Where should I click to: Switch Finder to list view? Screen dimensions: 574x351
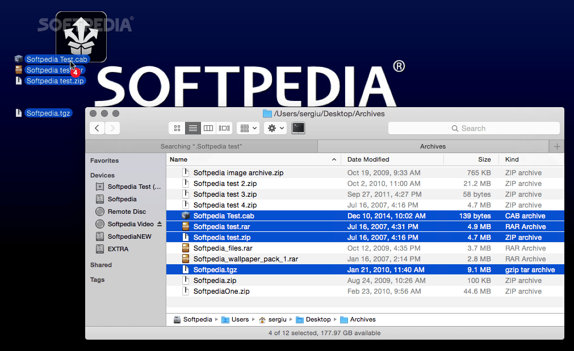pos(193,128)
